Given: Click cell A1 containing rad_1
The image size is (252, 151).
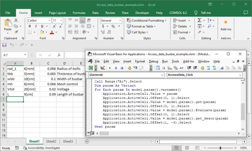Looking at the screenshot, I should [15, 69].
